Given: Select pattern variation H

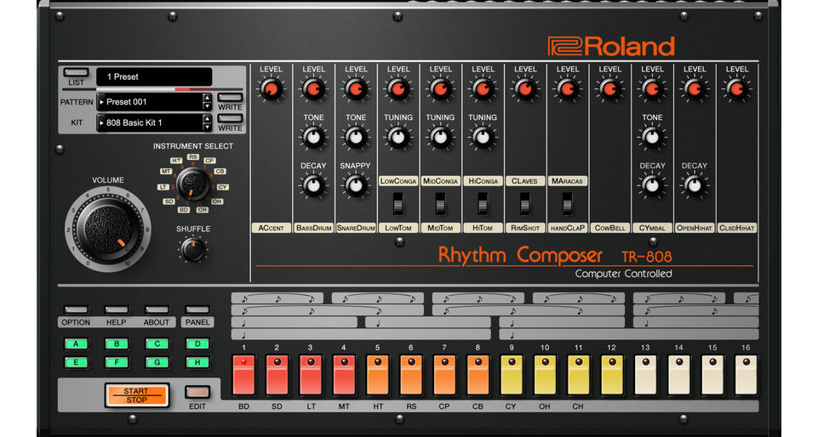Looking at the screenshot, I should (x=197, y=362).
